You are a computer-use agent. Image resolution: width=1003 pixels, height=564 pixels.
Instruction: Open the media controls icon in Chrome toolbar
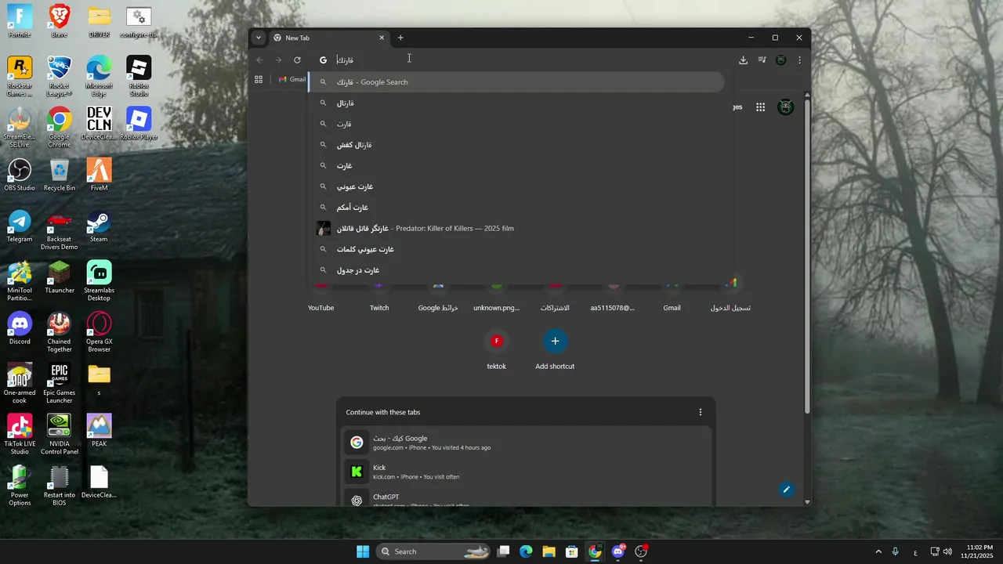tap(762, 60)
